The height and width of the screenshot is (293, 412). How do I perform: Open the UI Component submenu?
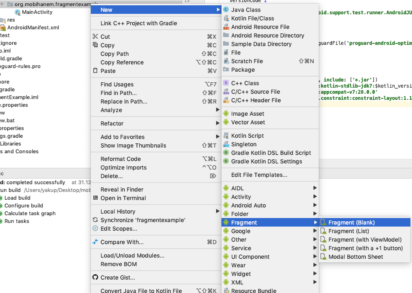270,257
